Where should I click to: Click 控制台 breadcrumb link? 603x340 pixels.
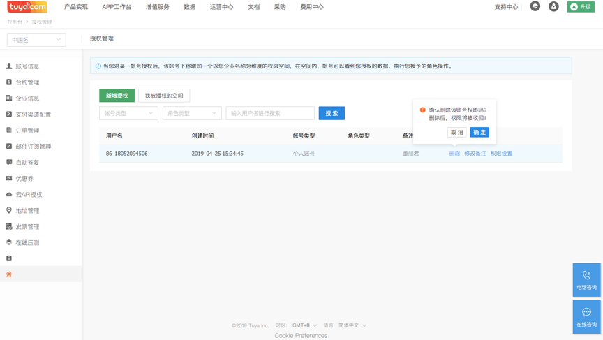[15, 22]
